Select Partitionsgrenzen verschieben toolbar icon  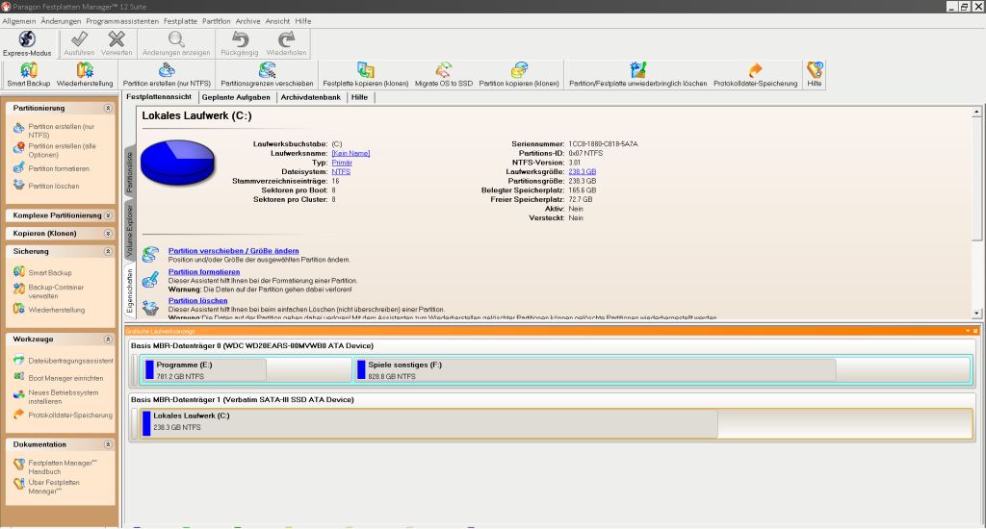(267, 74)
